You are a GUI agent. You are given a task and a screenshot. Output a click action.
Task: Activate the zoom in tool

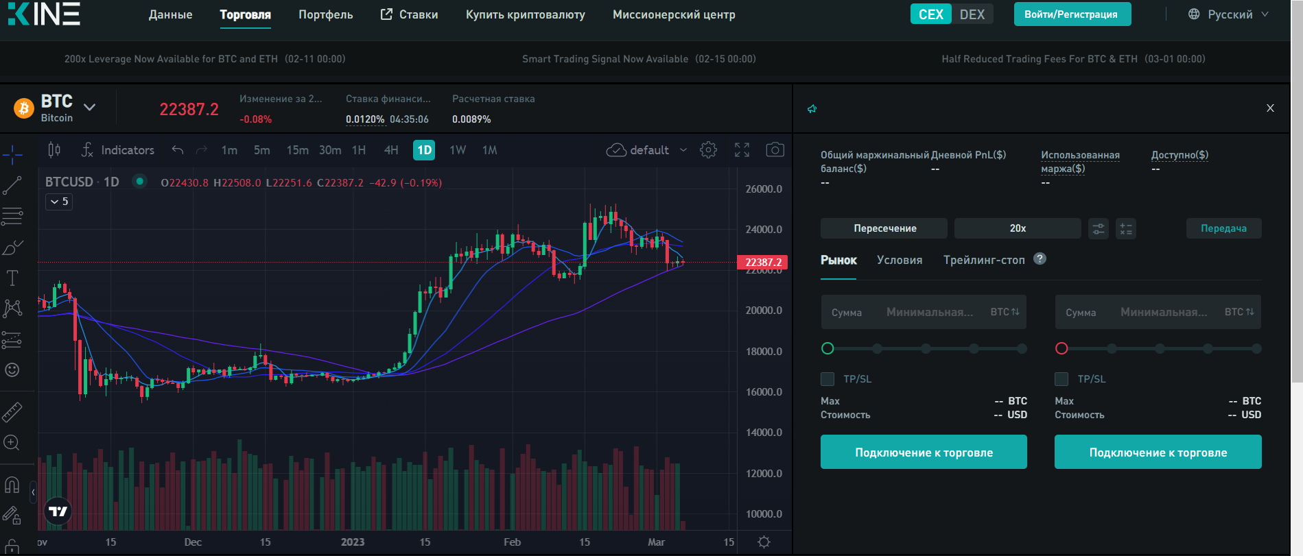click(x=12, y=443)
